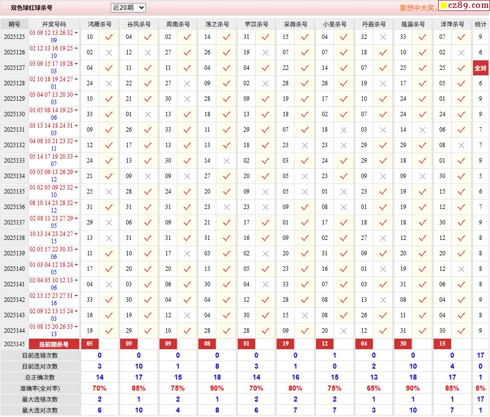Click red 05 cell under 鸿雁杀号
Viewport: 490px width, 417px height.
90,344
